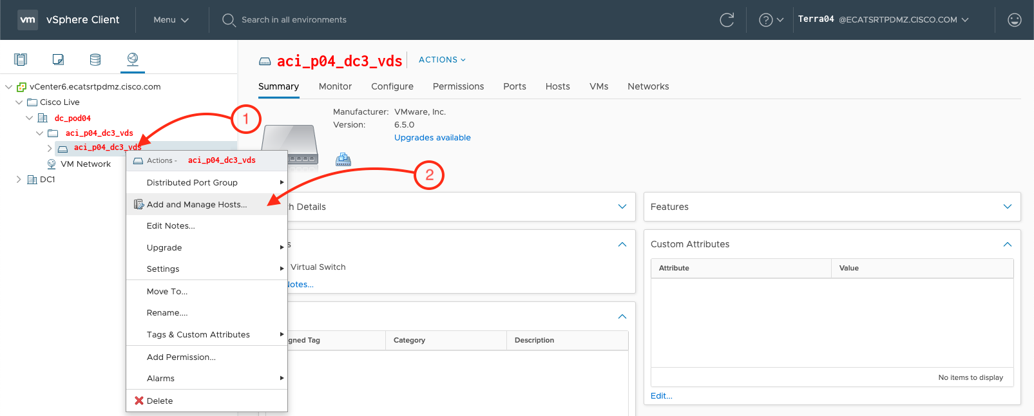1034x416 pixels.
Task: Click the aci_p04_dc3_vds folder icon in tree
Action: 53,133
